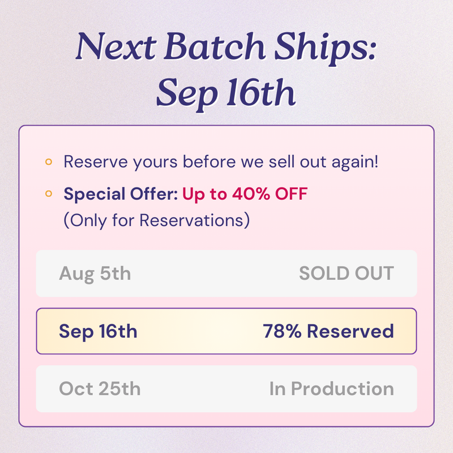Screen dimensions: 453x453
Task: Select the Sep 16th batch row
Action: coord(226,331)
